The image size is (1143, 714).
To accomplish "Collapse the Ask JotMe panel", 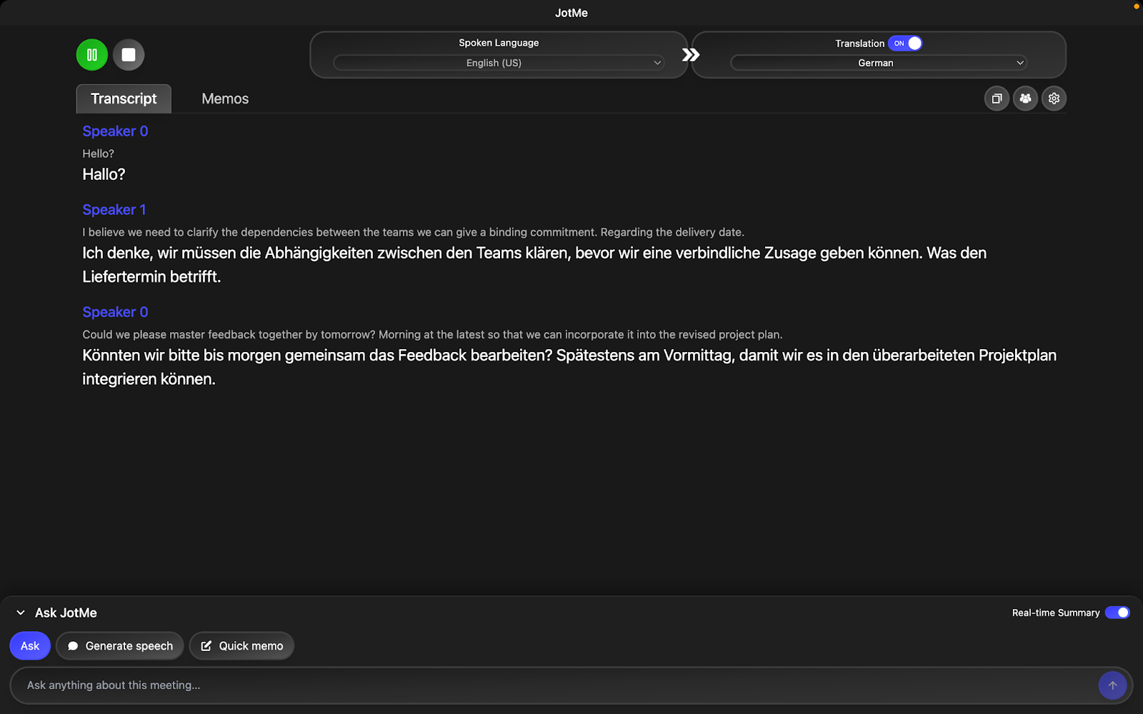I will (20, 613).
